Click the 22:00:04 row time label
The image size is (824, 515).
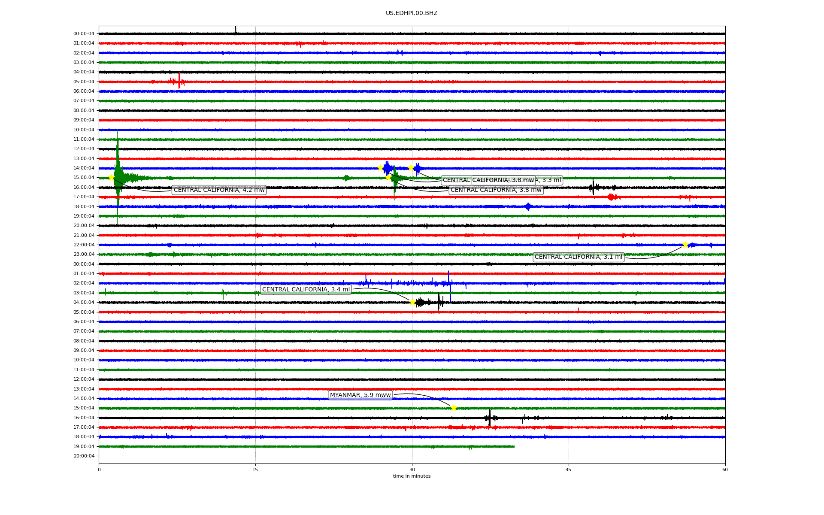pos(84,245)
